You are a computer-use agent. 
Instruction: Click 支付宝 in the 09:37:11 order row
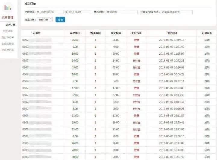tap(137, 81)
